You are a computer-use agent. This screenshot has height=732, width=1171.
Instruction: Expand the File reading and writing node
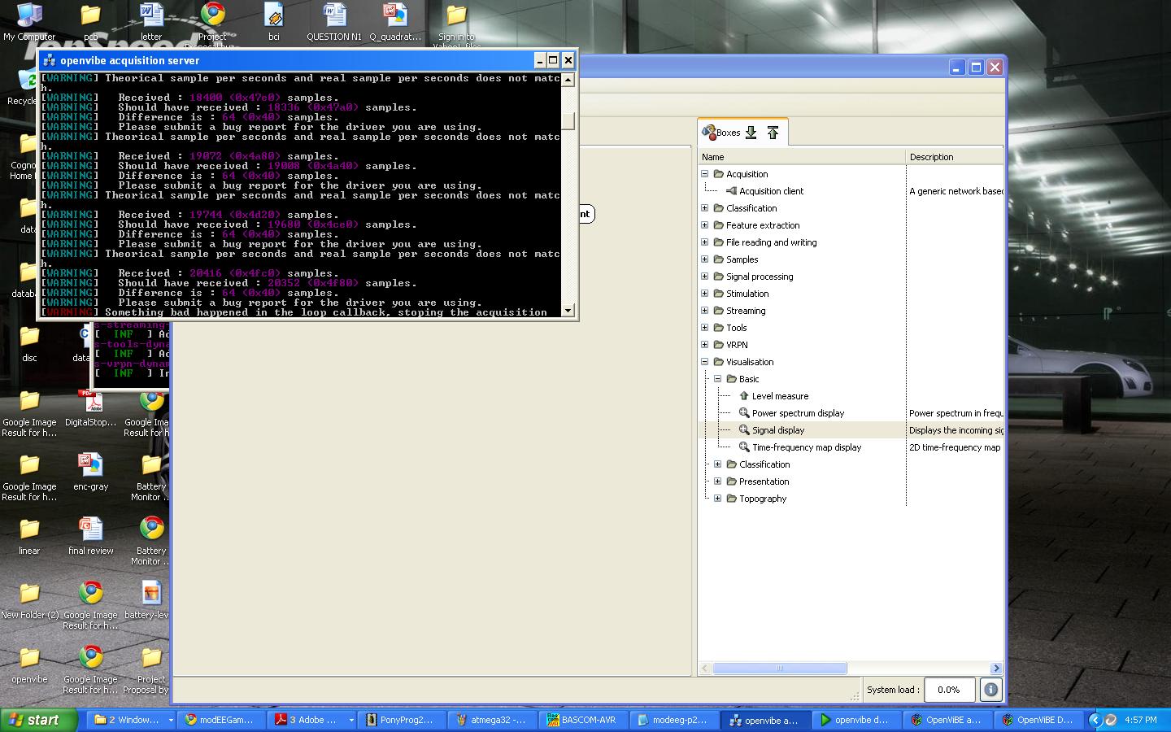[x=705, y=242]
